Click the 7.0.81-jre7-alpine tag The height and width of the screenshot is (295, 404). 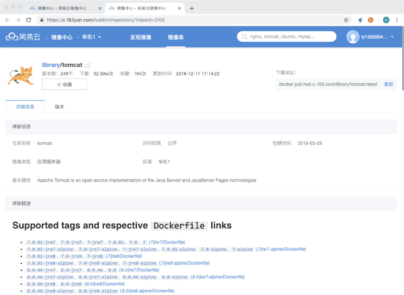50,249
